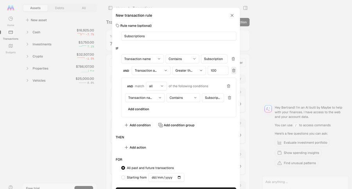Image resolution: width=352 pixels, height=189 pixels.
Task: Toggle the right chat panel icon
Action: [x=245, y=8]
